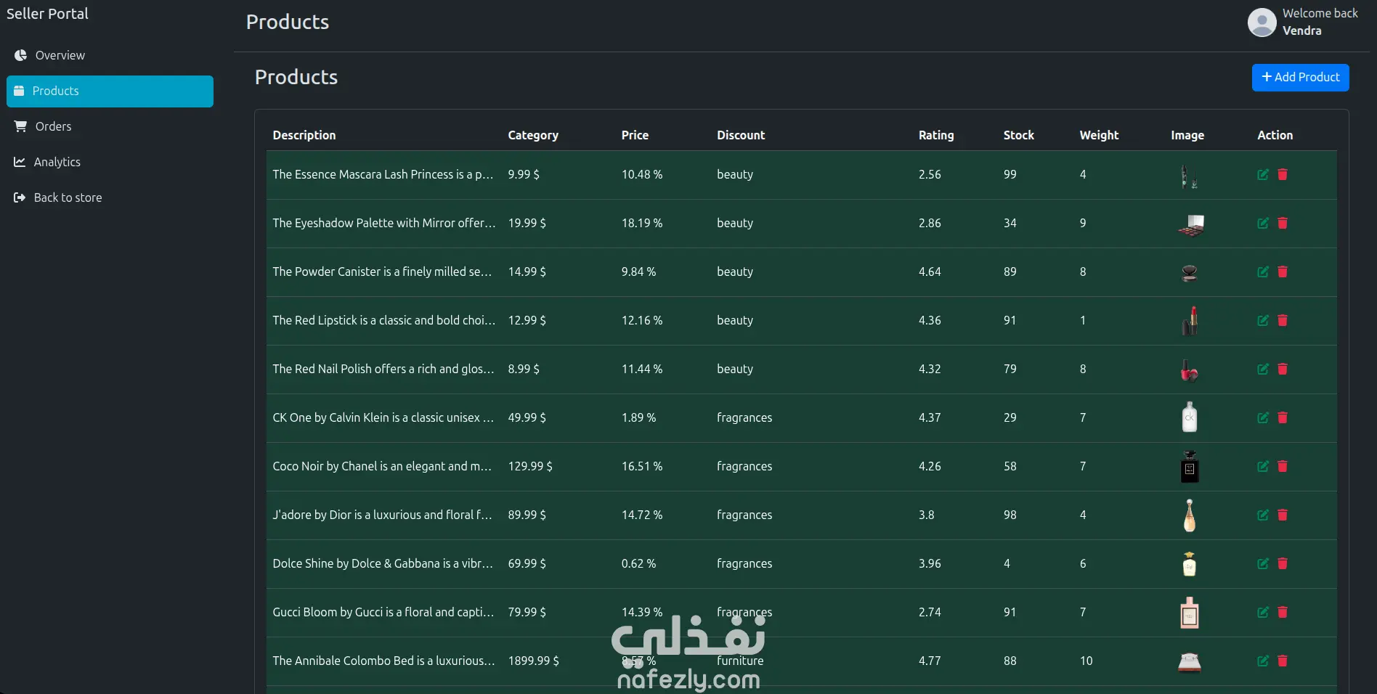
Task: Click the Weight column header
Action: (x=1099, y=135)
